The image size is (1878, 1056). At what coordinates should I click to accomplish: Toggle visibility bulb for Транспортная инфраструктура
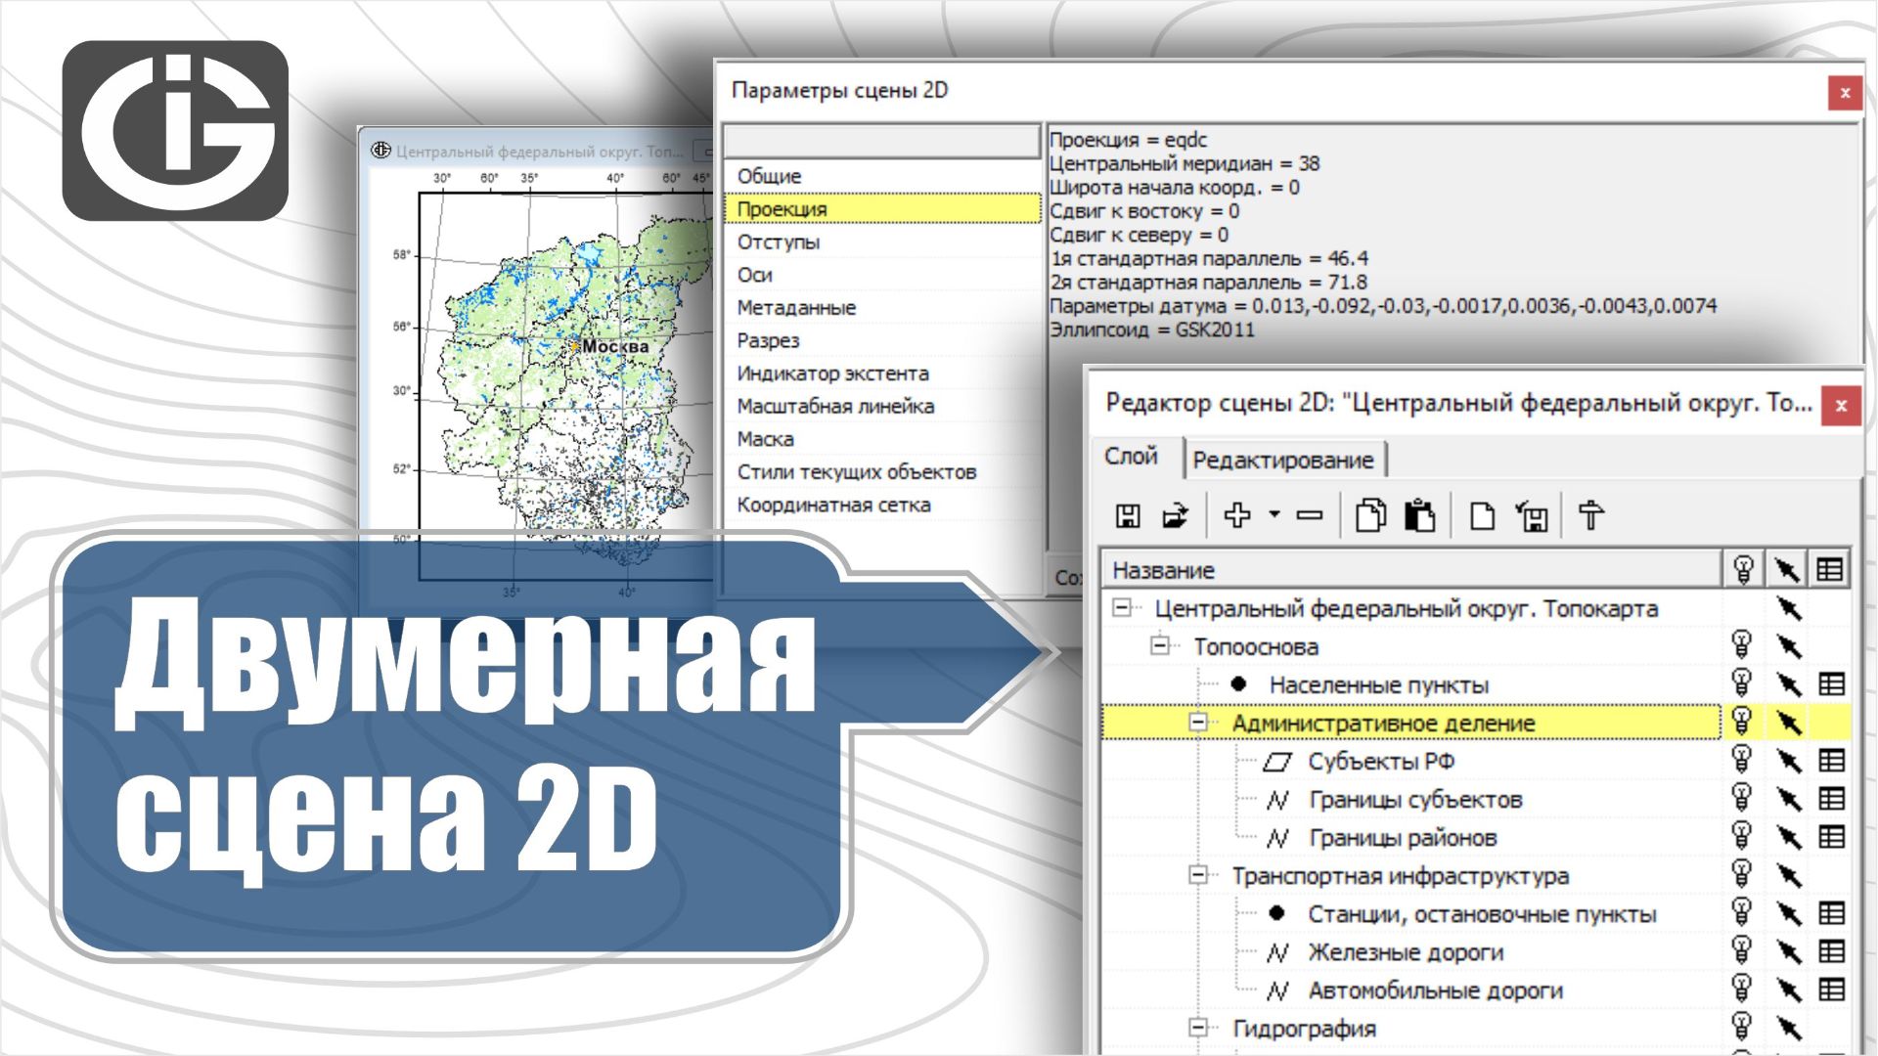(x=1742, y=874)
